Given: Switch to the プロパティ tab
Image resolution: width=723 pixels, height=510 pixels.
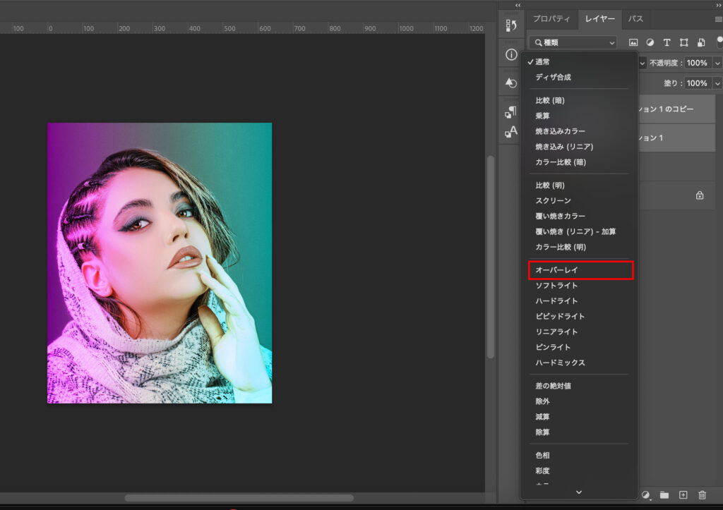Looking at the screenshot, I should tap(551, 19).
